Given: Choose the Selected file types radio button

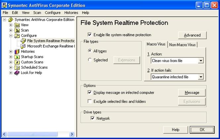Looking at the screenshot, I should (90, 60).
